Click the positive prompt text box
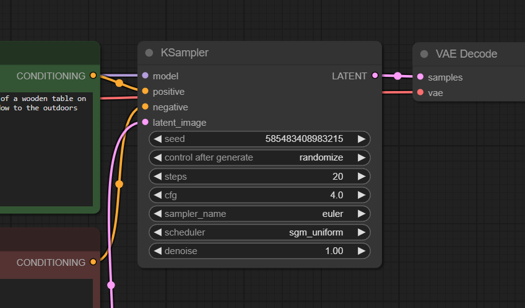The height and width of the screenshot is (308, 525). (x=46, y=149)
